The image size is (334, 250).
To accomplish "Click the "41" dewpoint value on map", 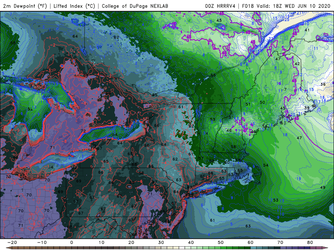I will pyautogui.click(x=307, y=30).
